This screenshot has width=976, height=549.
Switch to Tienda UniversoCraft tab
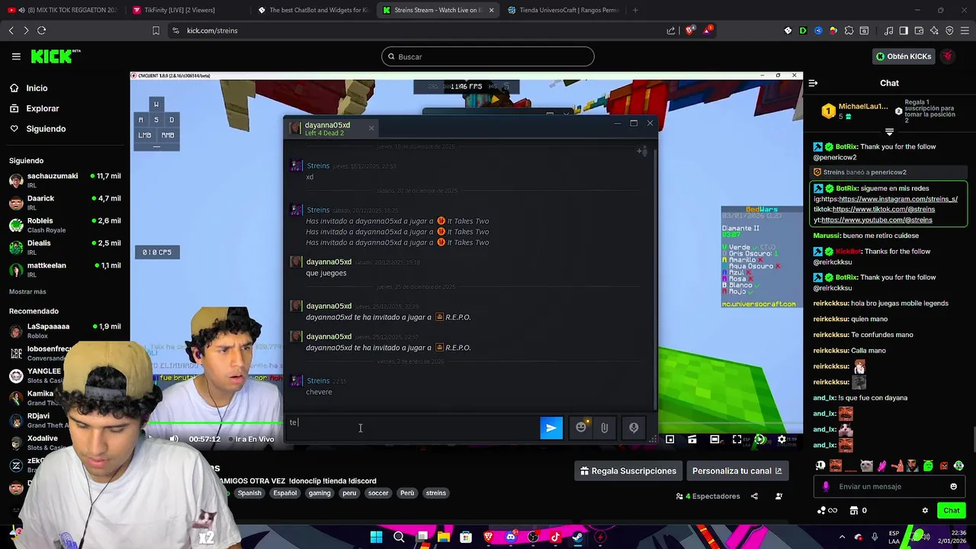coord(563,10)
